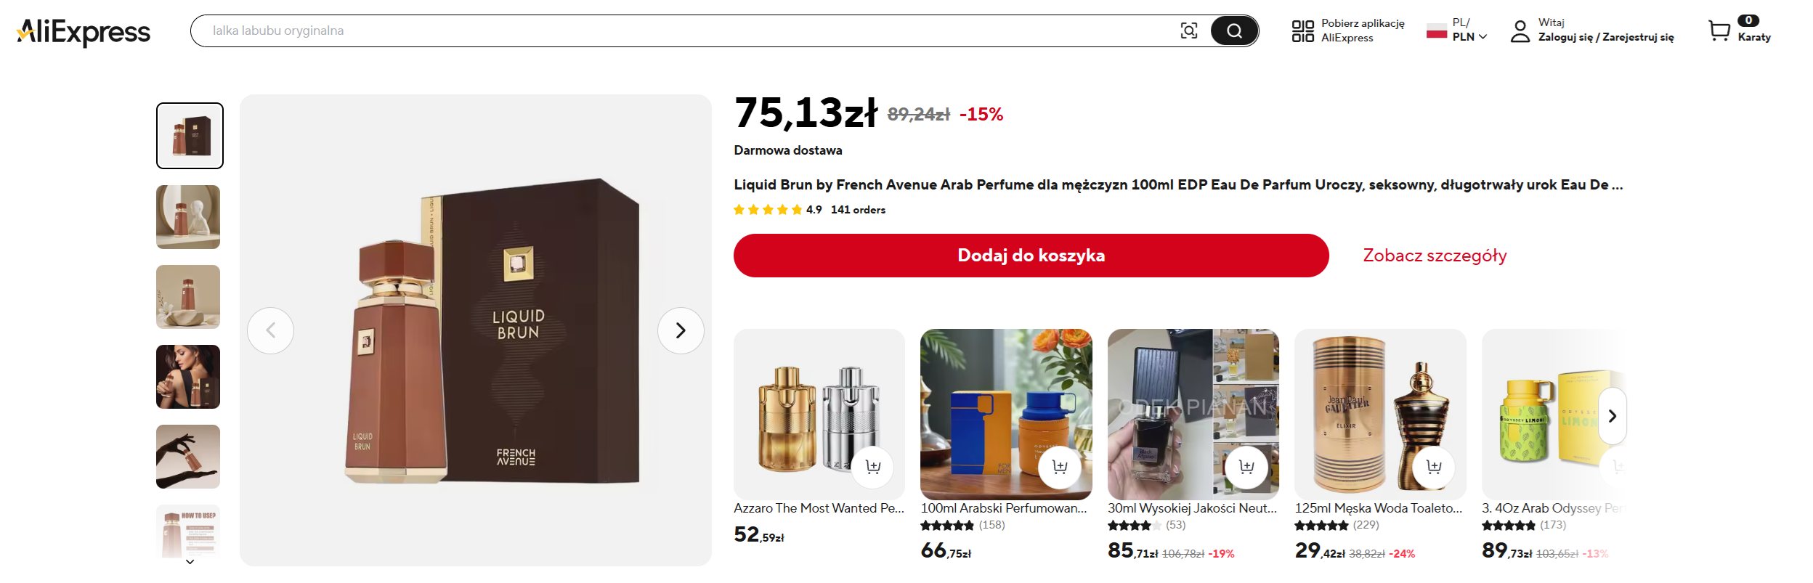Click Dodaj do koszyka button
Image resolution: width=1813 pixels, height=583 pixels.
coord(1031,256)
